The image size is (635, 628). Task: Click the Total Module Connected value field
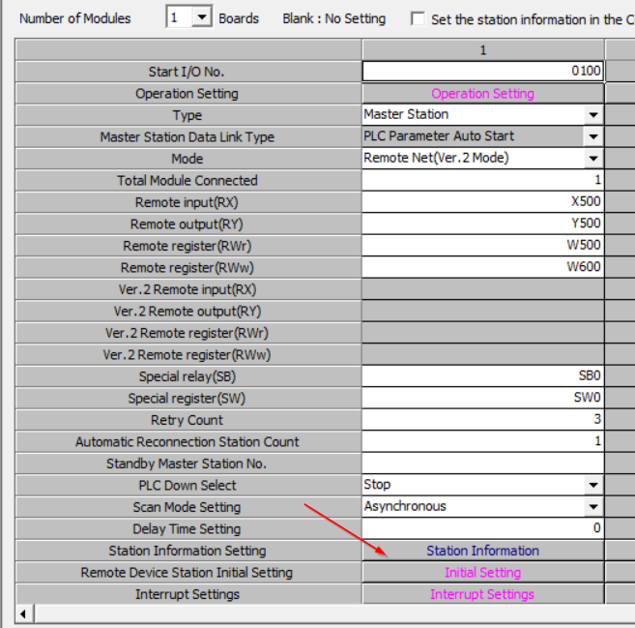[x=482, y=180]
